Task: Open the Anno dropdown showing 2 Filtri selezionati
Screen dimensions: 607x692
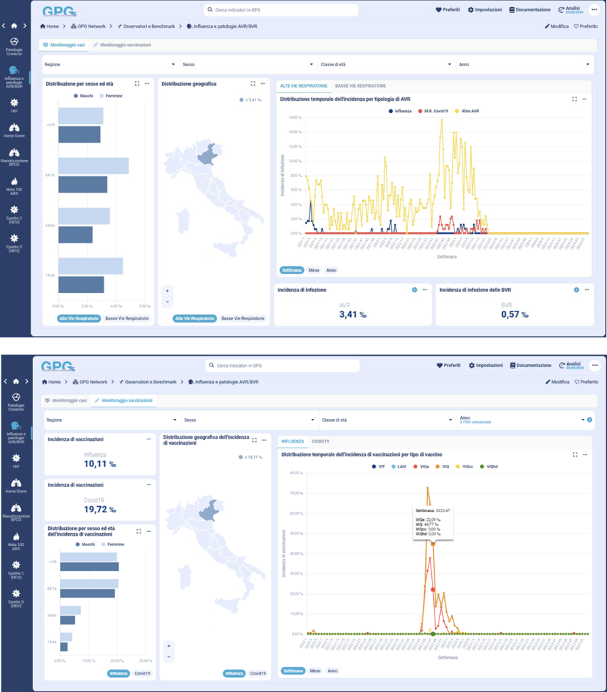Action: click(x=520, y=420)
